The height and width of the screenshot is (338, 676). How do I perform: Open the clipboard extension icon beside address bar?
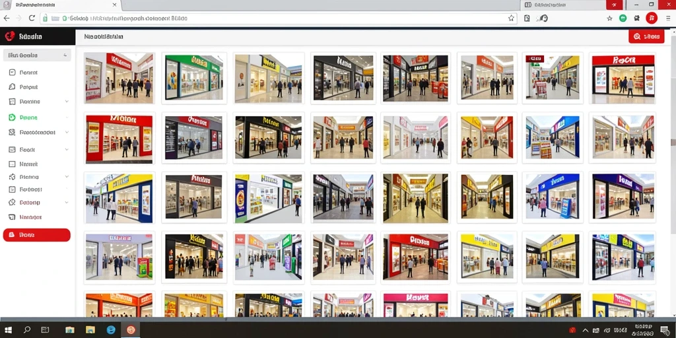coord(527,18)
